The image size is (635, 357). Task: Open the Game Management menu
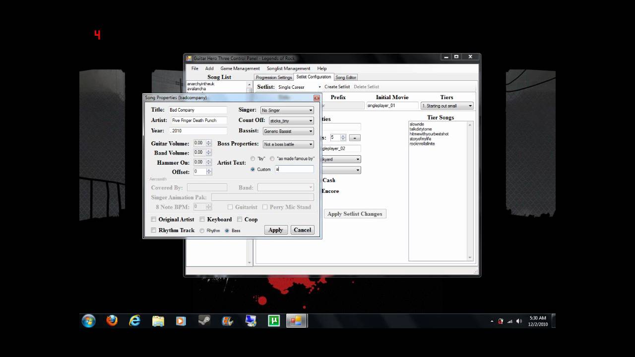click(240, 68)
